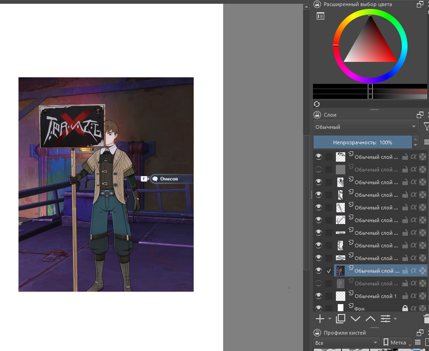
Task: Click the top black shade bar
Action: pos(370,86)
